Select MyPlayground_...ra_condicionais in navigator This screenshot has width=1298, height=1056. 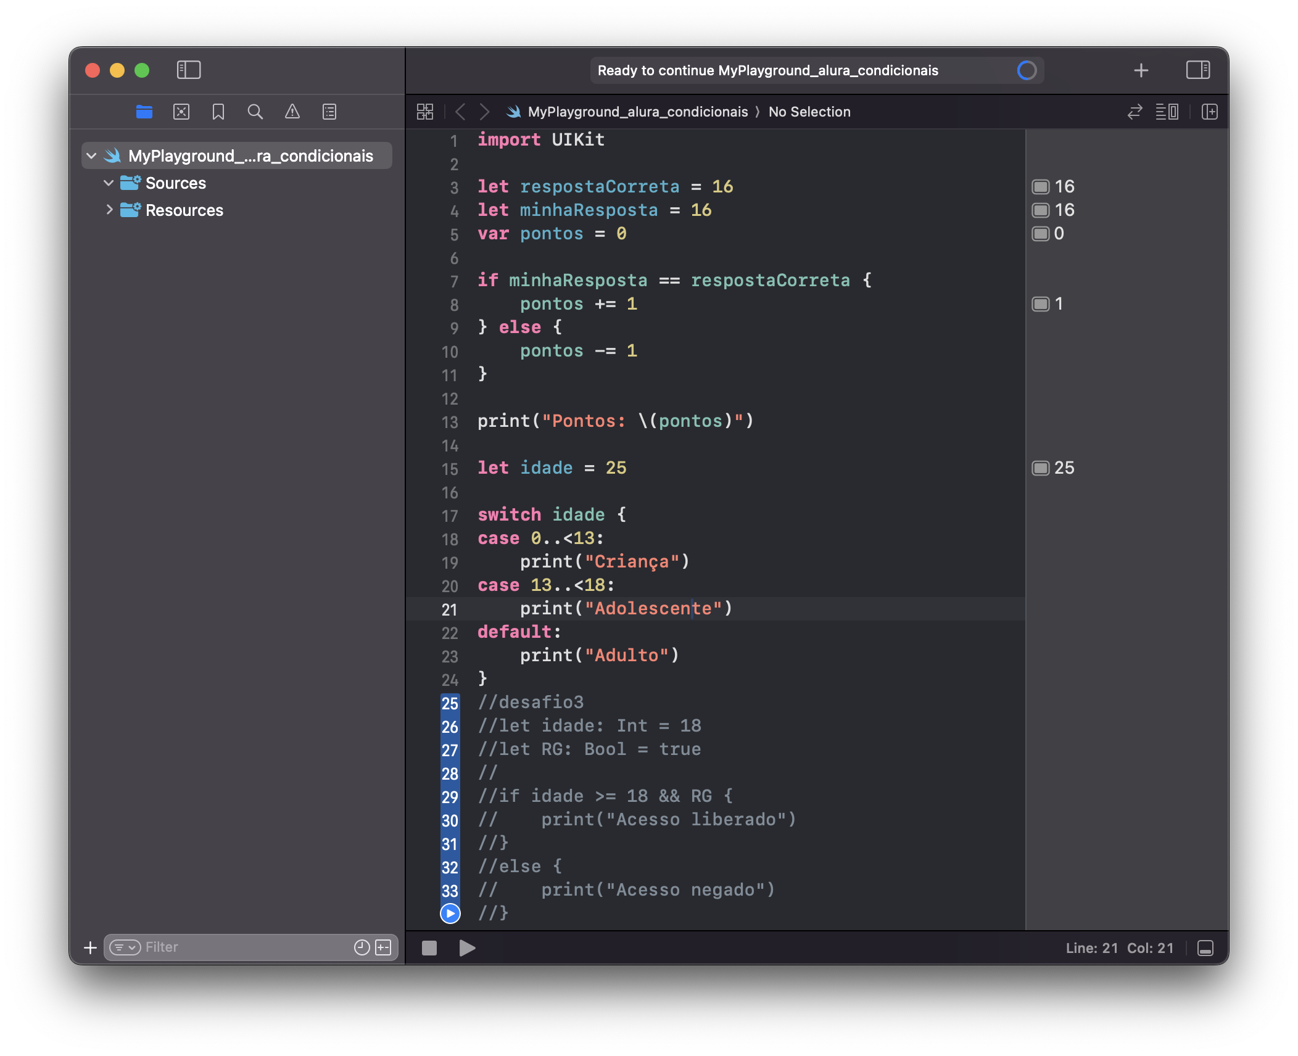click(237, 155)
